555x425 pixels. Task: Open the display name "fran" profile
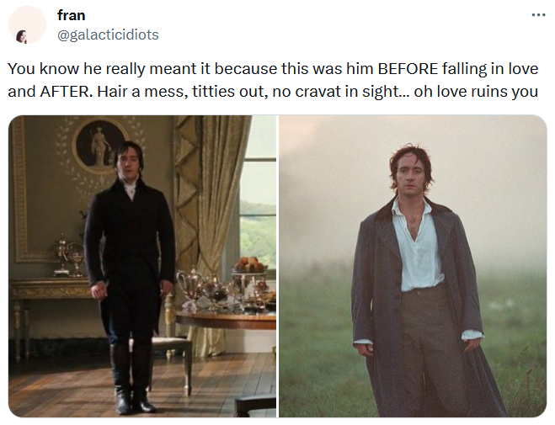pos(71,15)
